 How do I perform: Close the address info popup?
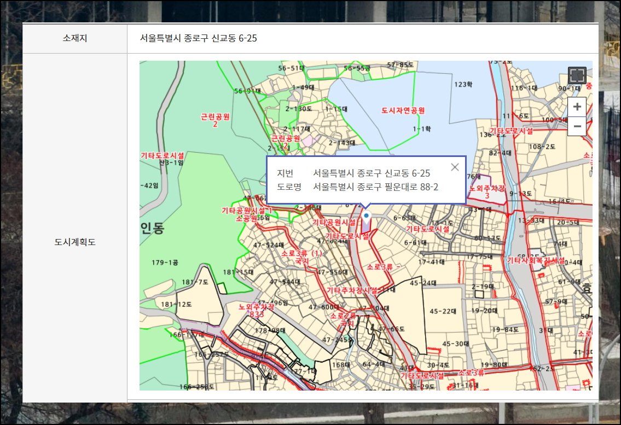point(455,167)
